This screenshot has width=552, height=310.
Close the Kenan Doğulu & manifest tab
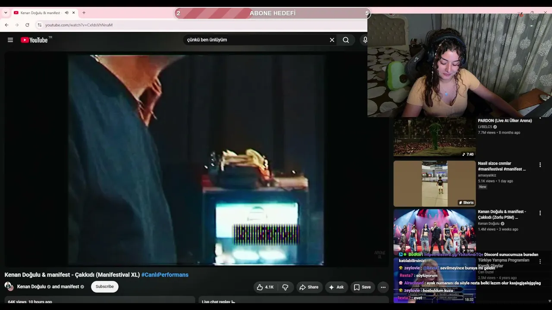[x=73, y=13]
